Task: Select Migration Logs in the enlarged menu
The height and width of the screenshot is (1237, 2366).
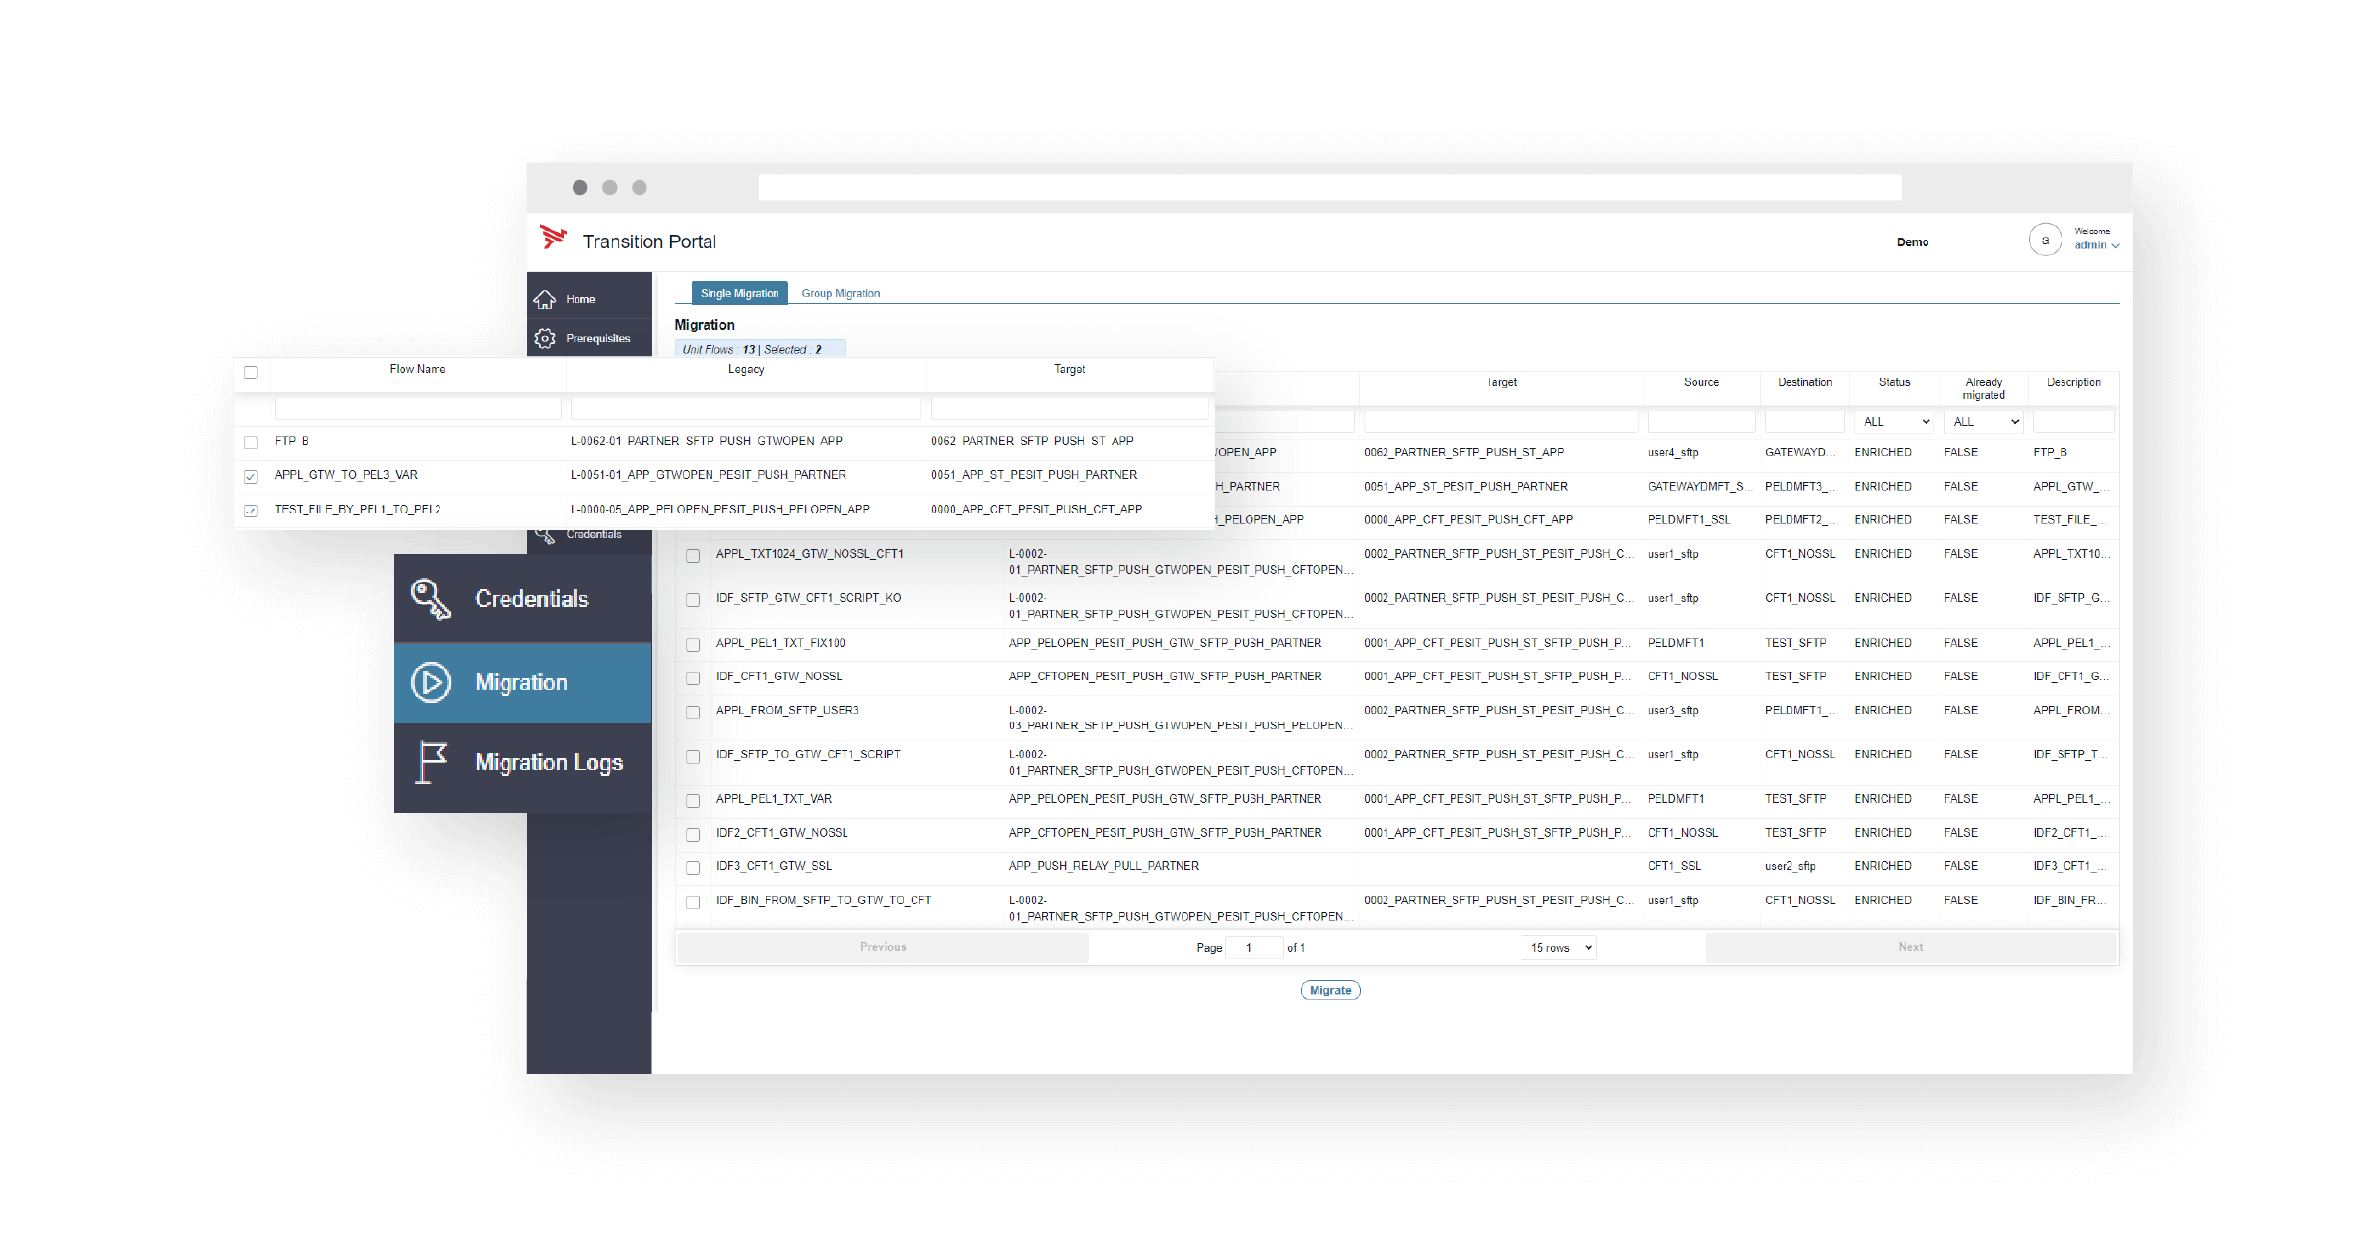Action: pos(523,763)
